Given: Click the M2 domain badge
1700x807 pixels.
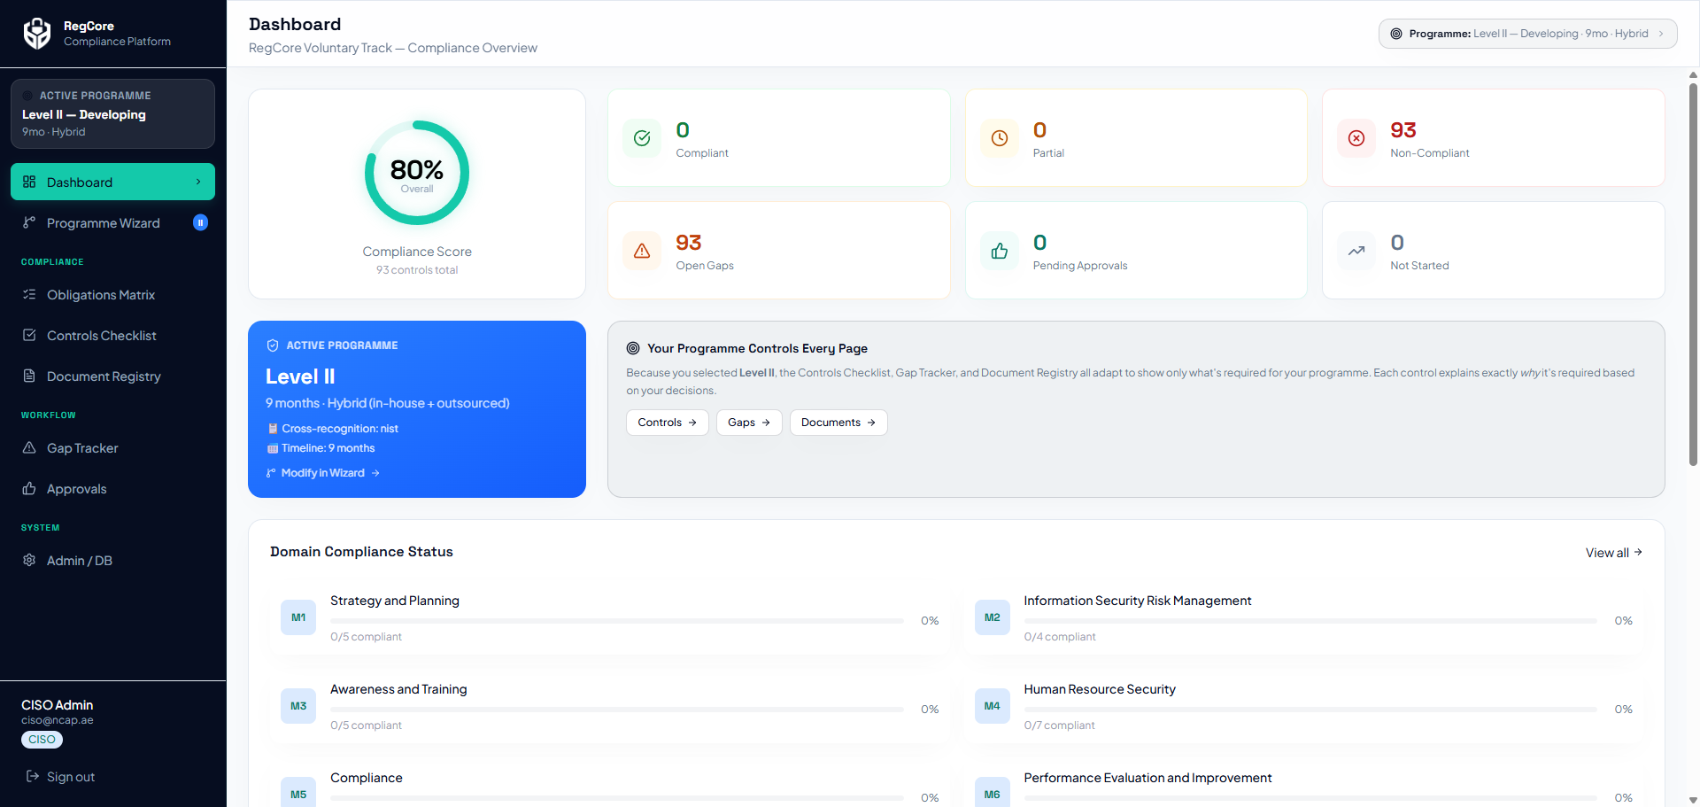Looking at the screenshot, I should point(993,617).
